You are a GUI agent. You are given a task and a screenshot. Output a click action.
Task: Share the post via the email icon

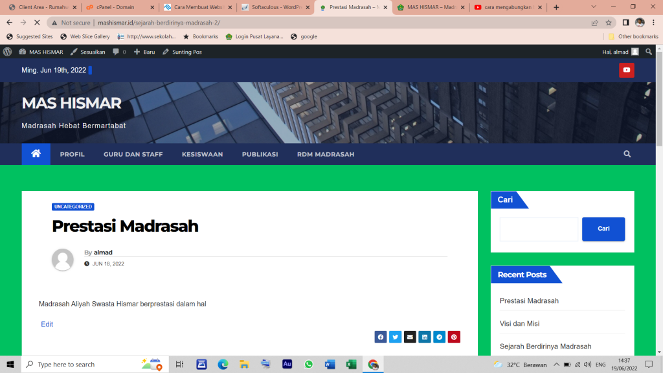[x=410, y=337]
